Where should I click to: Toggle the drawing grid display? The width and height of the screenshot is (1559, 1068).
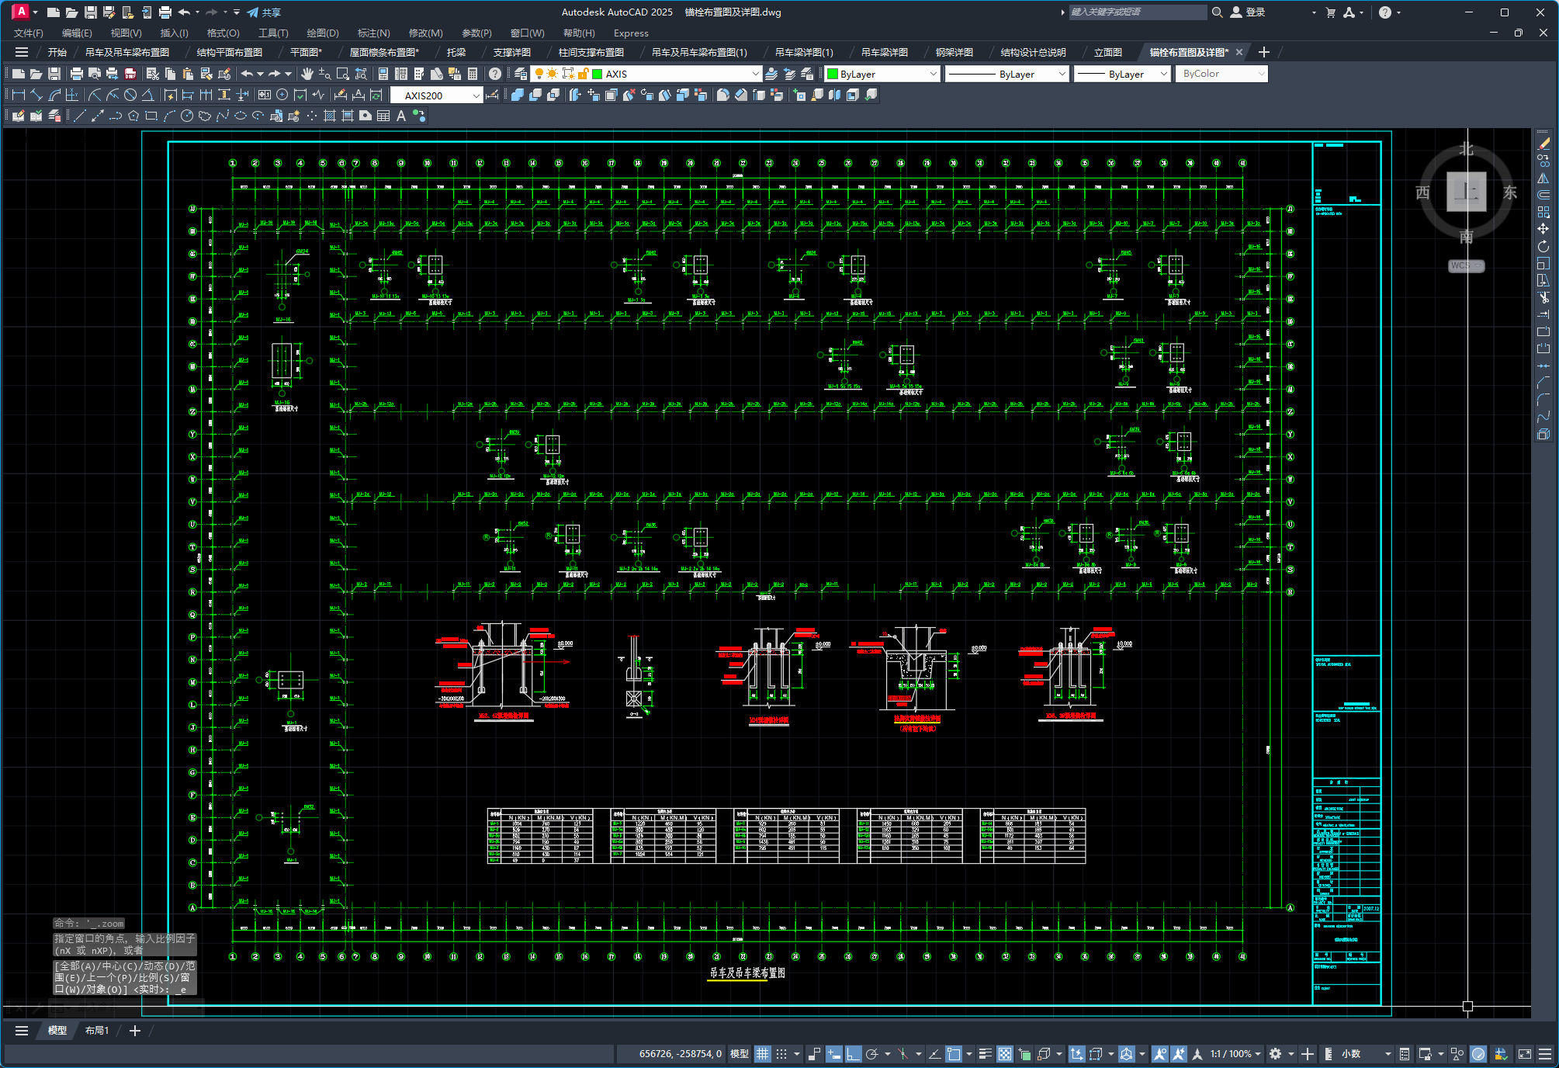pos(763,1053)
